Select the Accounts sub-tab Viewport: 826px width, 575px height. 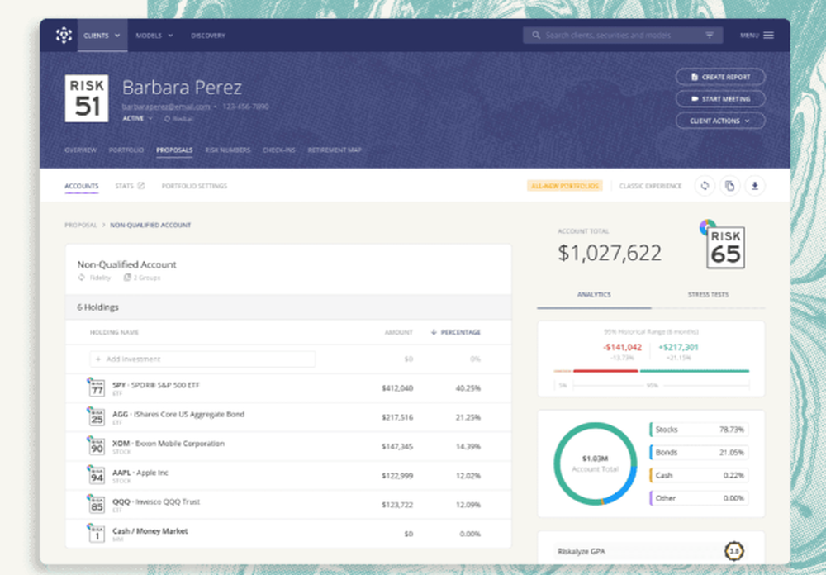click(x=82, y=186)
